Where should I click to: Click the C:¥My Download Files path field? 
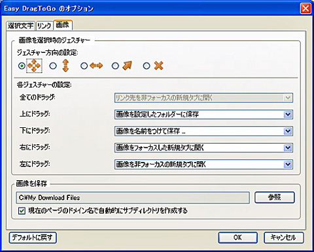pos(133,198)
